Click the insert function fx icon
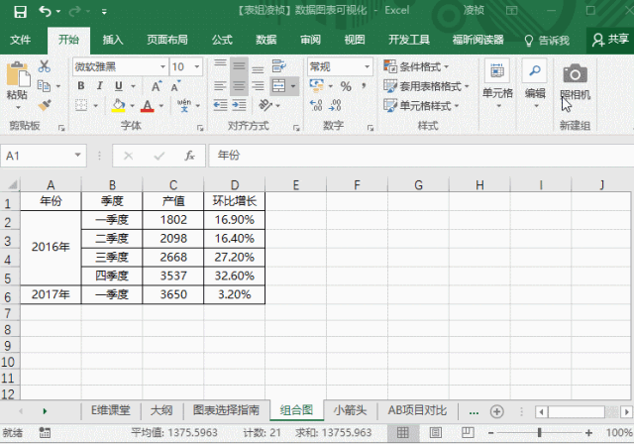 click(189, 156)
